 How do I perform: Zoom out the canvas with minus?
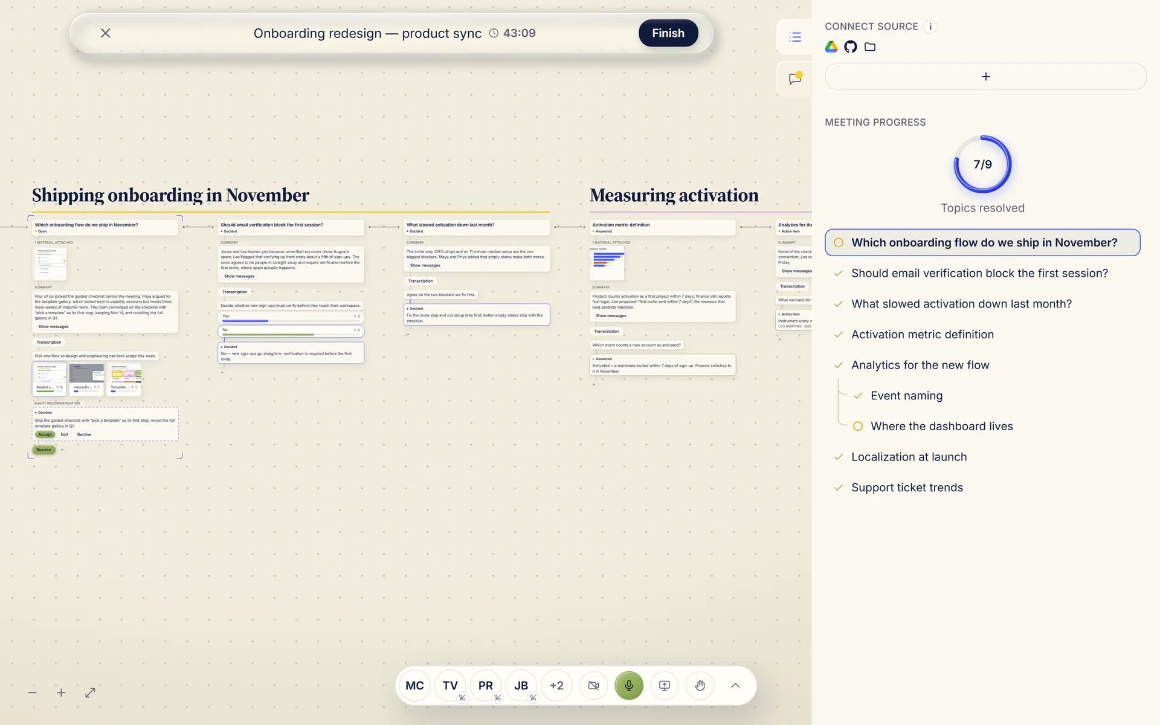33,692
